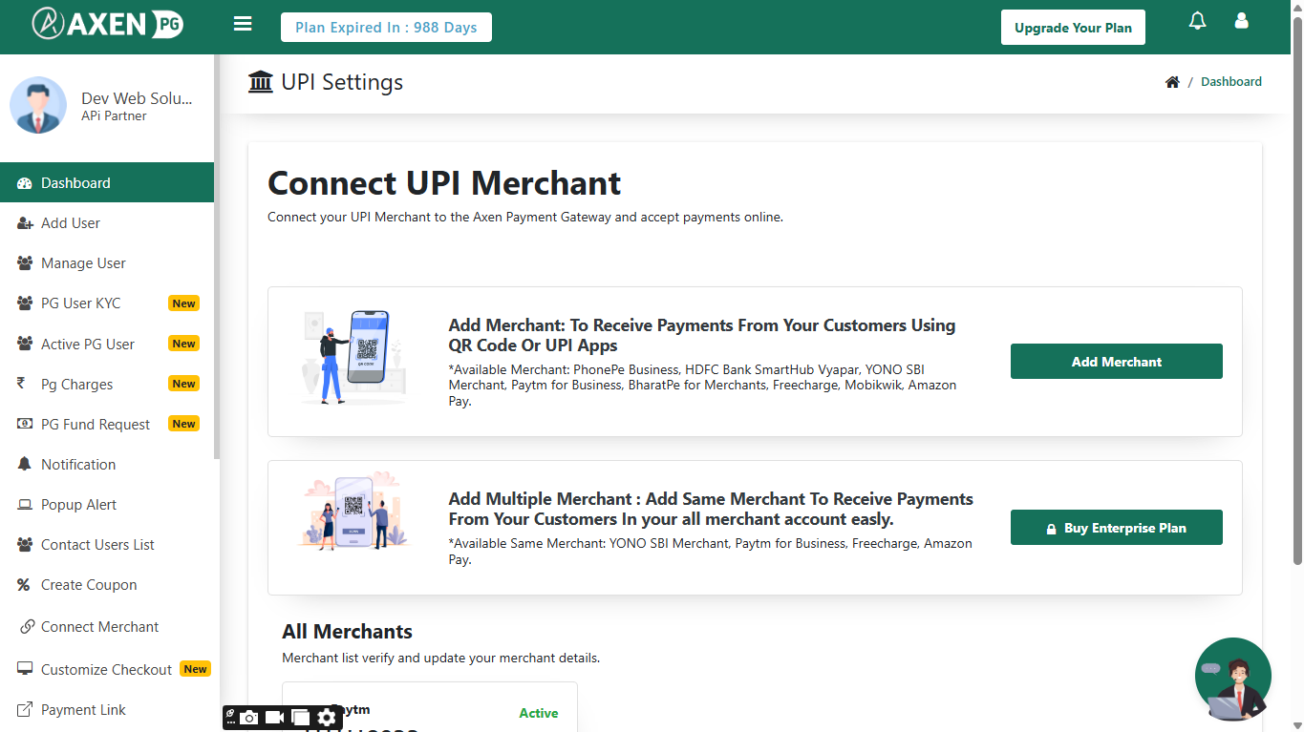
Task: Click the Manage User group icon
Action: [25, 263]
